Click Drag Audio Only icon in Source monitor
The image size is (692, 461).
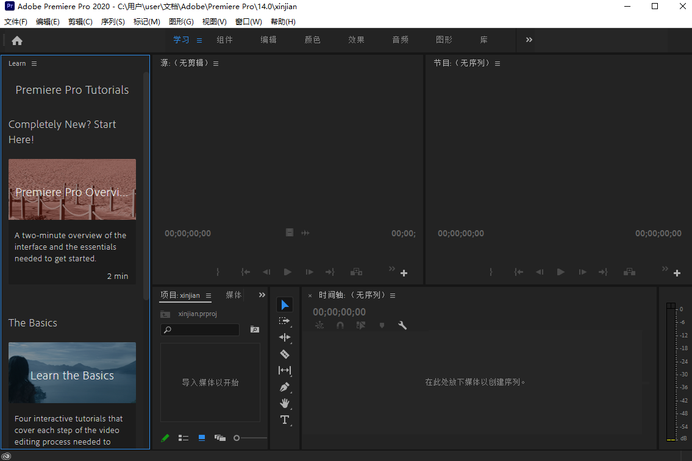coord(305,233)
